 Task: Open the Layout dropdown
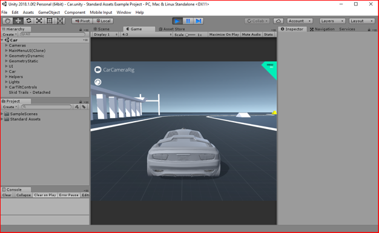(x=361, y=21)
